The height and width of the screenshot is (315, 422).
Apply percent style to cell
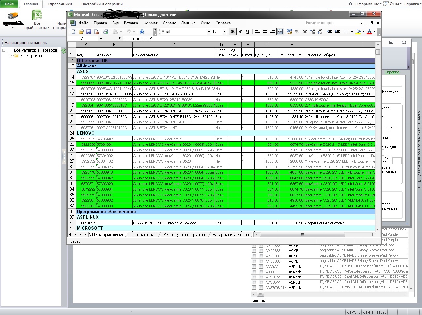[297, 32]
